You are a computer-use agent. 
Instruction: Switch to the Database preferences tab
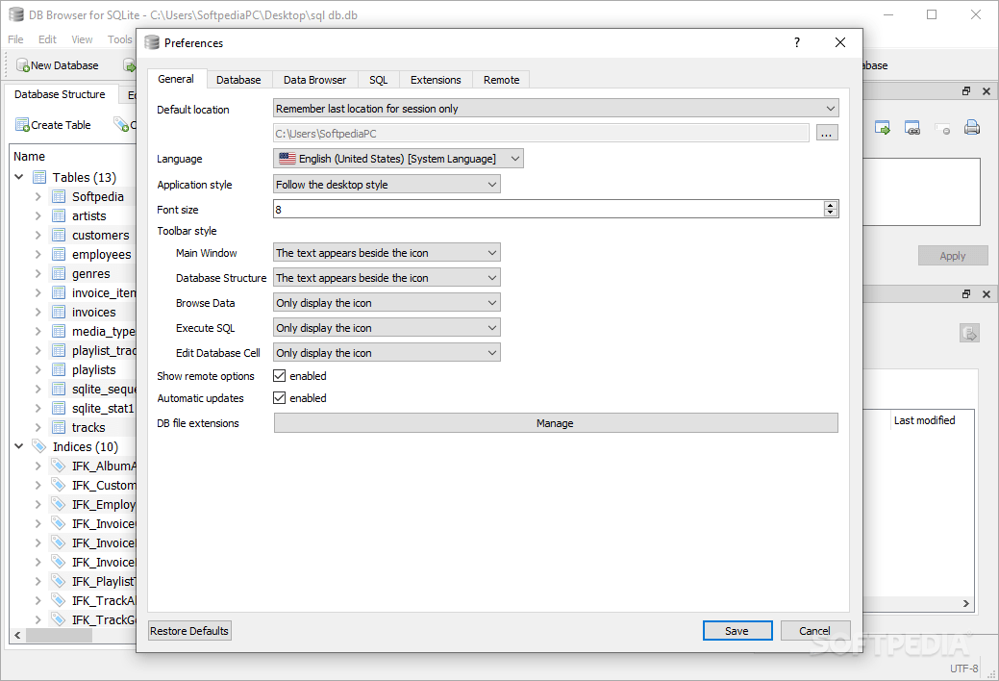238,80
